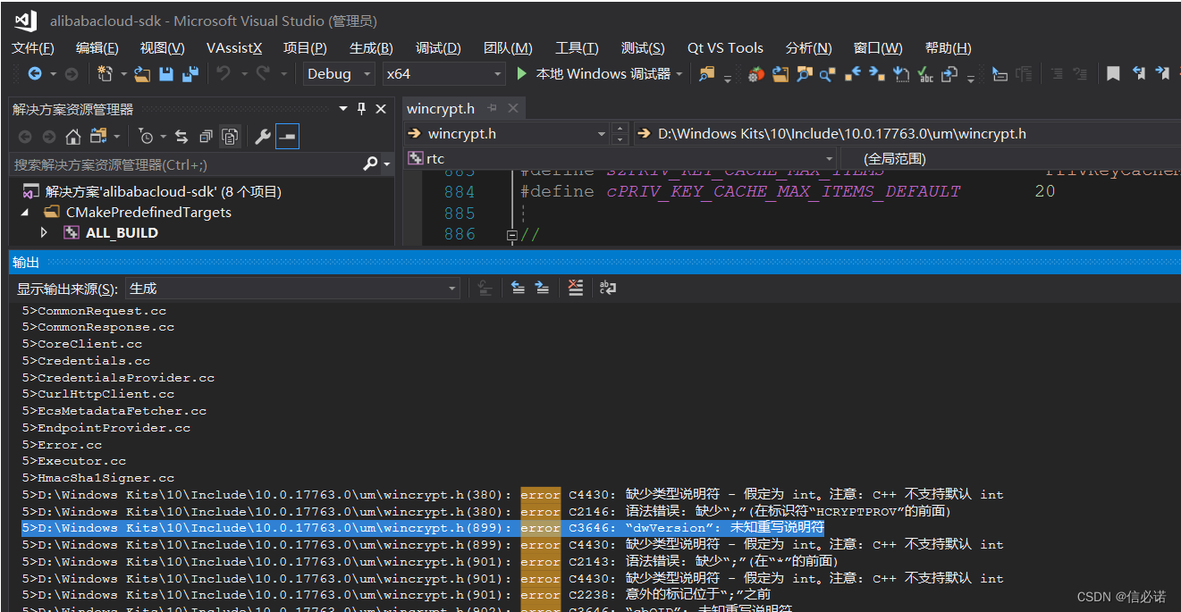1181x612 pixels.
Task: Click the Find in Files icon
Action: click(707, 74)
